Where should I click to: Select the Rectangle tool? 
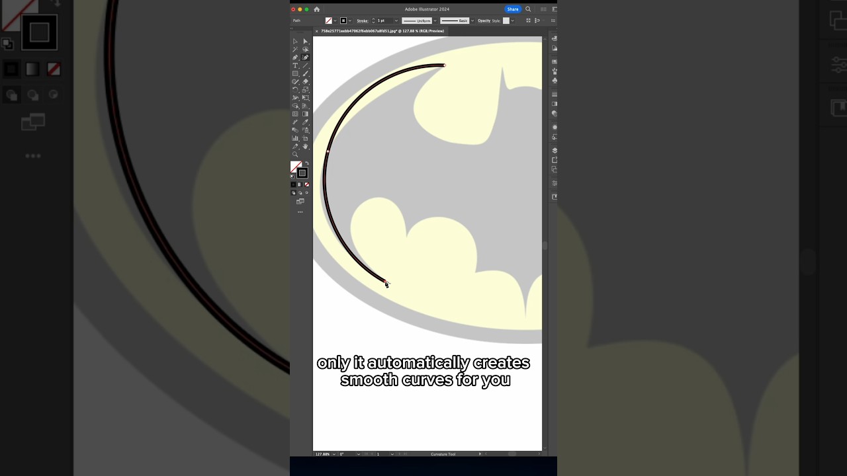pyautogui.click(x=295, y=73)
